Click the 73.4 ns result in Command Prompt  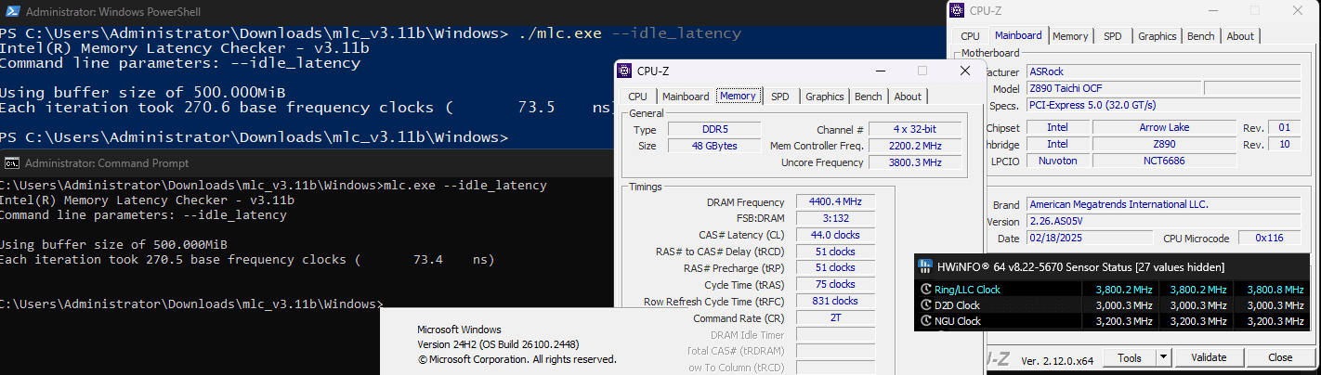click(453, 259)
